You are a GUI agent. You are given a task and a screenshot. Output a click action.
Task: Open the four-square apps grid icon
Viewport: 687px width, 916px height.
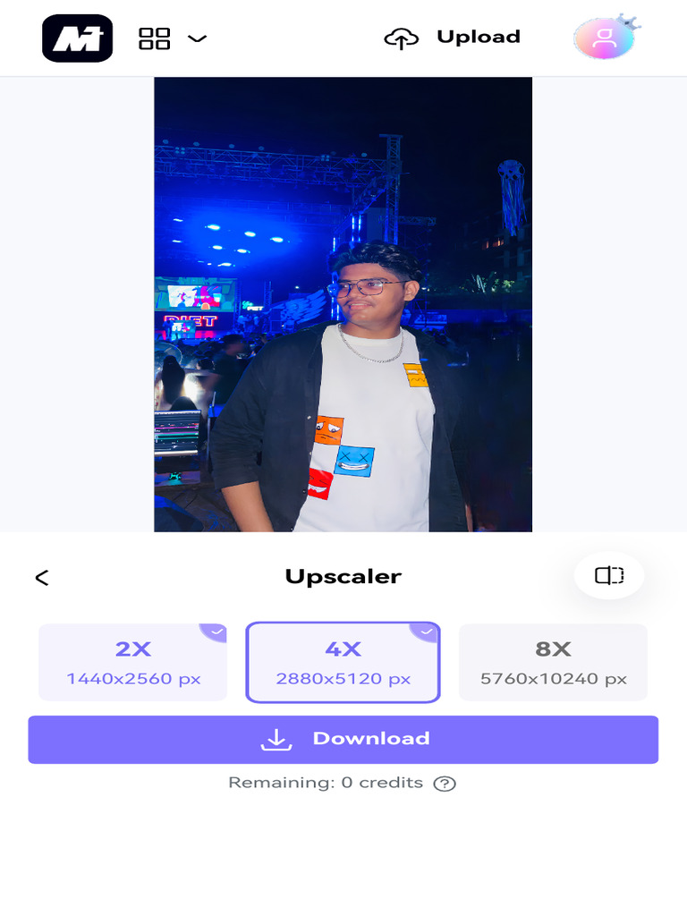coord(154,38)
